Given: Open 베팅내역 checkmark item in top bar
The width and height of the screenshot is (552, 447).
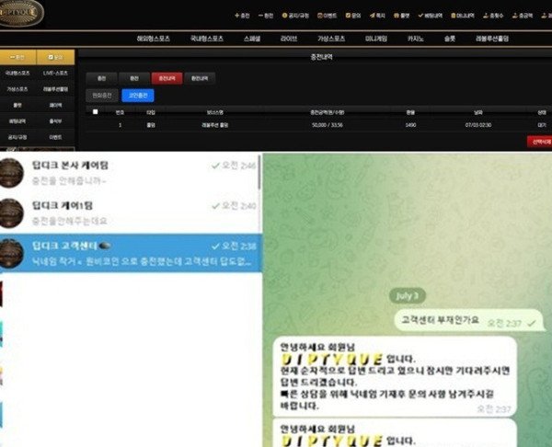Looking at the screenshot, I should point(430,16).
